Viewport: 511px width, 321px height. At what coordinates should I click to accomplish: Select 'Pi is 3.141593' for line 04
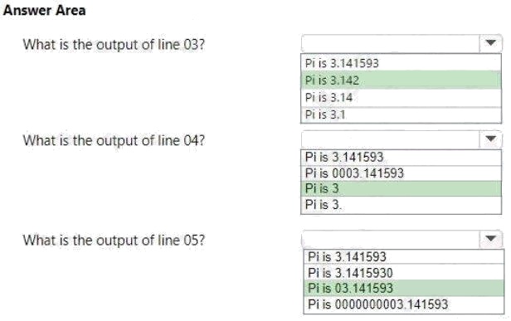click(x=401, y=158)
